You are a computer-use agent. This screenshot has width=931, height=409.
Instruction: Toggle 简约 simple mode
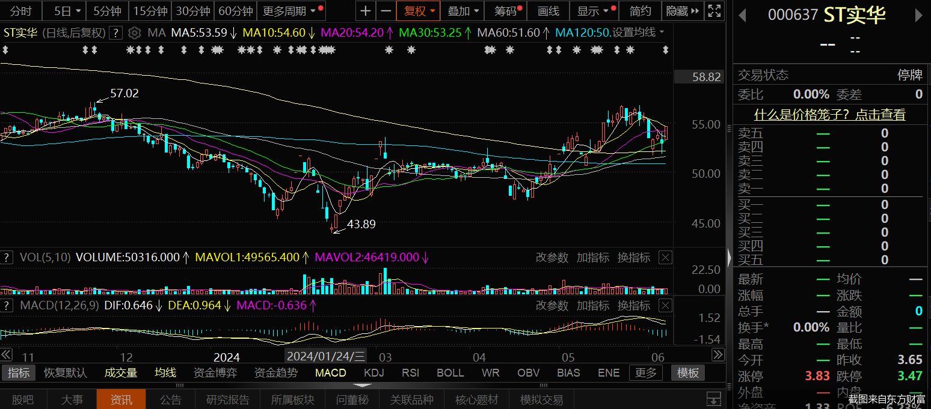pos(640,11)
